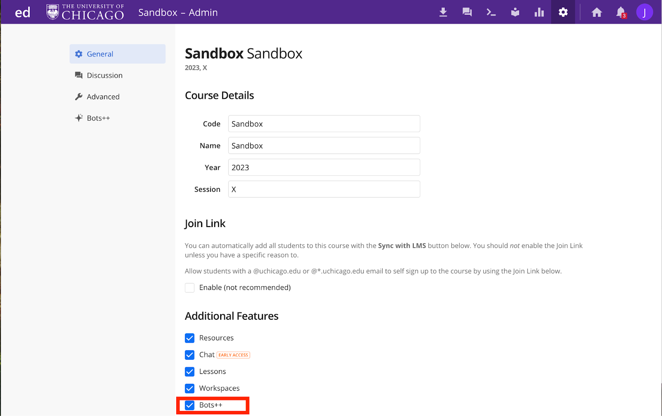662x416 pixels.
Task: Click the ed logo
Action: 22,12
